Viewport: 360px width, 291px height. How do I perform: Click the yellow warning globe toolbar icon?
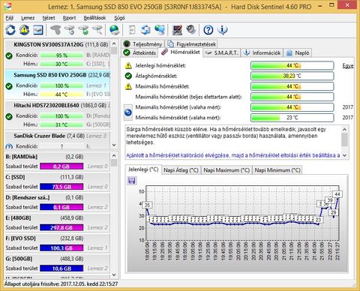click(24, 30)
